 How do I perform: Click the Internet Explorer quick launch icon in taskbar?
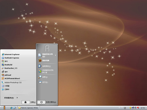(x=11, y=108)
